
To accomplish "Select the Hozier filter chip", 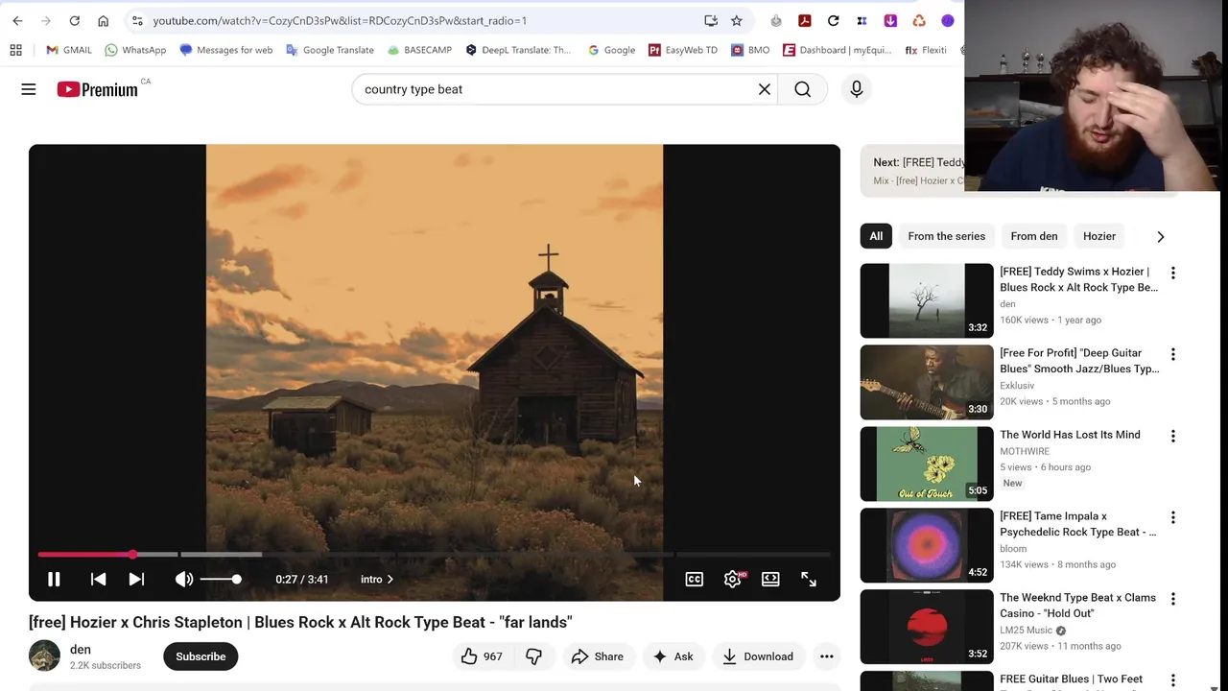I will (1099, 236).
